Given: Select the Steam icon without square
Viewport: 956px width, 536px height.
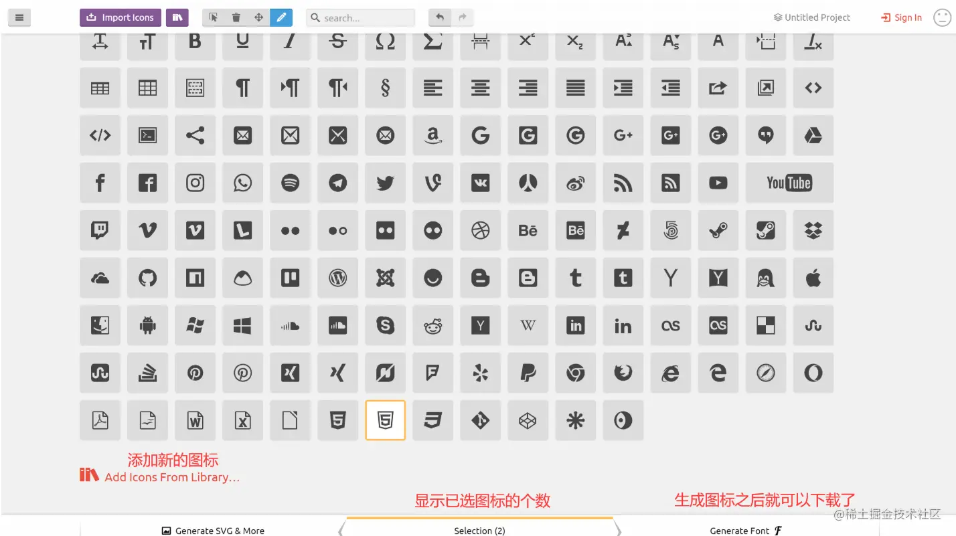Looking at the screenshot, I should click(x=718, y=231).
